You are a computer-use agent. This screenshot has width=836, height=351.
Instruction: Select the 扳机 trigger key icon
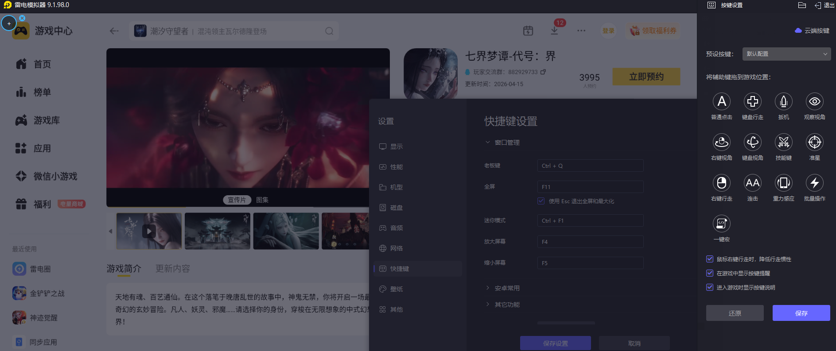[x=783, y=101]
